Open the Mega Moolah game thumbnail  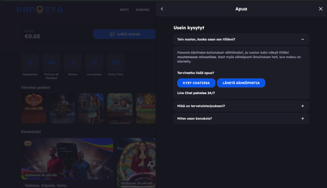click(146, 108)
